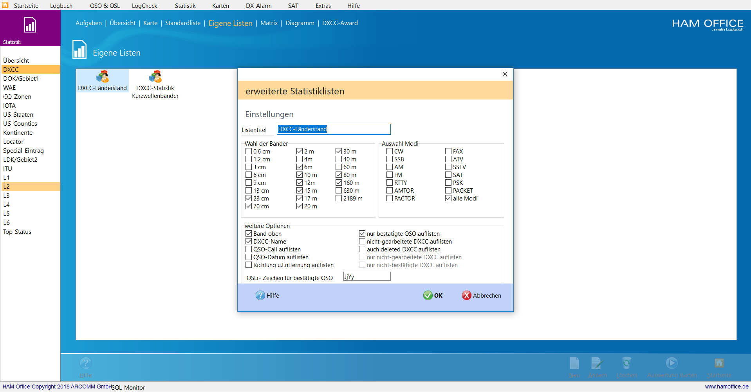Click the Startseite house icon in the bottom toolbar
The height and width of the screenshot is (392, 751).
click(x=719, y=363)
